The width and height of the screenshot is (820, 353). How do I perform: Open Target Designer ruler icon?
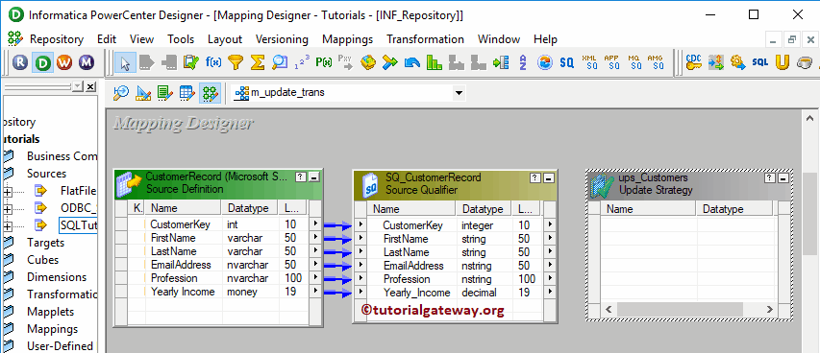click(143, 93)
